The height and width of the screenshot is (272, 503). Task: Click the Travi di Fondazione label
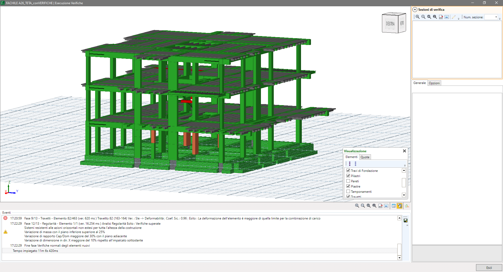click(364, 171)
